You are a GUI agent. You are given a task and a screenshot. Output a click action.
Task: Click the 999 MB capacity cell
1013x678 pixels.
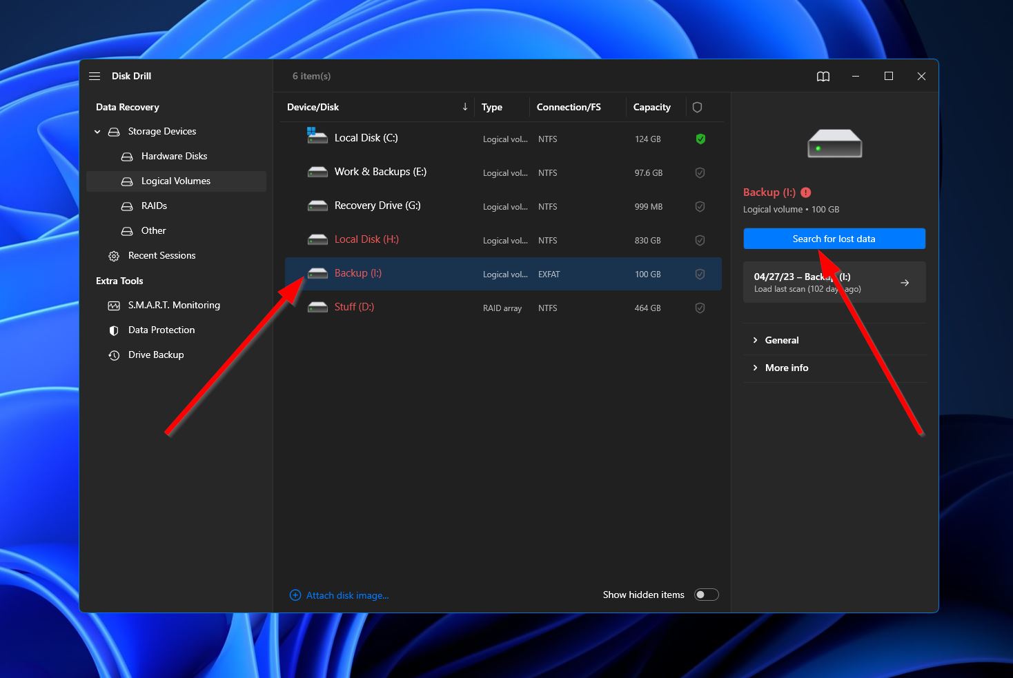tap(648, 207)
